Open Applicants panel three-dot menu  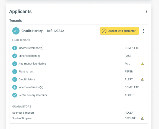[x=147, y=11]
